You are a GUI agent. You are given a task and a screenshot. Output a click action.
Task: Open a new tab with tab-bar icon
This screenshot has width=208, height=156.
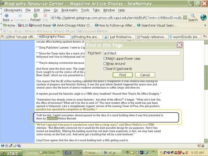tap(2, 37)
